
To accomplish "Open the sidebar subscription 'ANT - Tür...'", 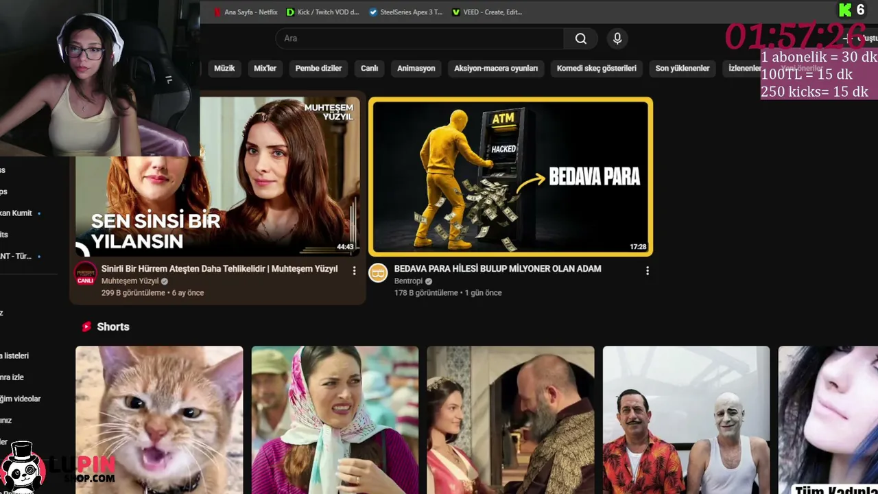I will [x=16, y=257].
